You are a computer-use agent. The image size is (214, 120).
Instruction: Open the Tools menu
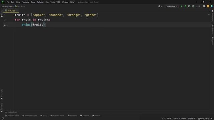52,2
